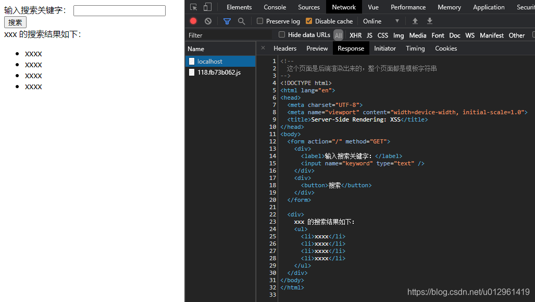Click the Name column header
Viewport: 535px width, 302px height.
pos(220,49)
